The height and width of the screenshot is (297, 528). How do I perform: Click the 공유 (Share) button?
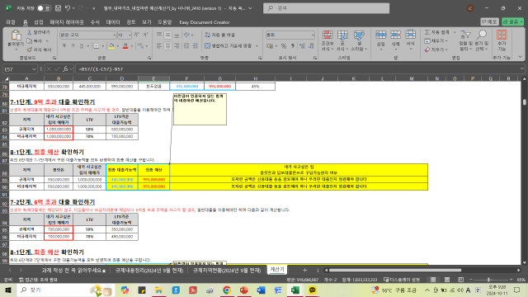(x=512, y=21)
